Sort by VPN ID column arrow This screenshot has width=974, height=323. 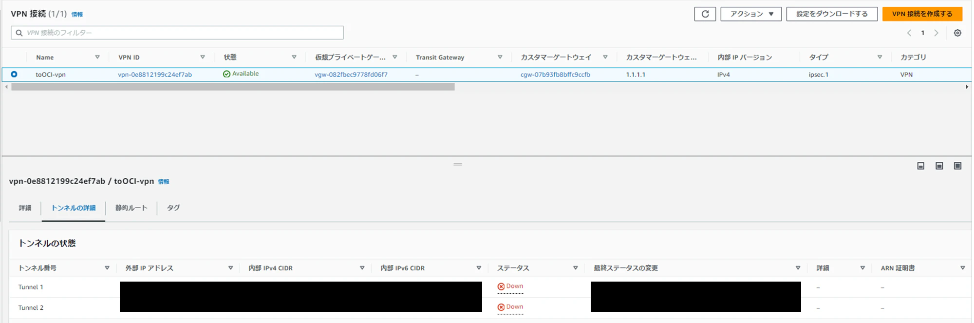pos(203,57)
